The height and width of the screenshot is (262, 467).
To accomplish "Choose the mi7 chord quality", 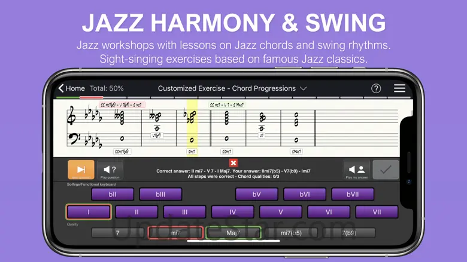I will pyautogui.click(x=175, y=233).
